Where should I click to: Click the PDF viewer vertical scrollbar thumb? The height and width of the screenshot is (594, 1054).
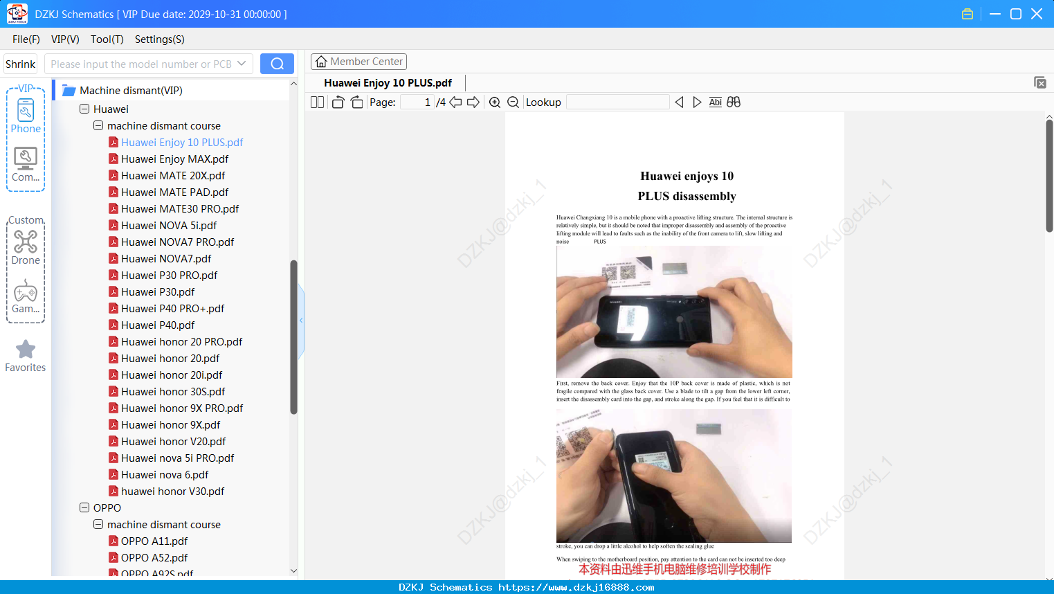pos(1049,176)
